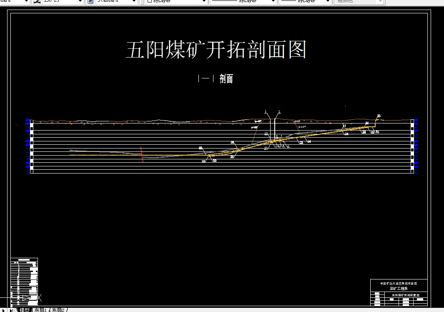
Task: Click the dimension style icon beside 130-25
Action: point(37,2)
